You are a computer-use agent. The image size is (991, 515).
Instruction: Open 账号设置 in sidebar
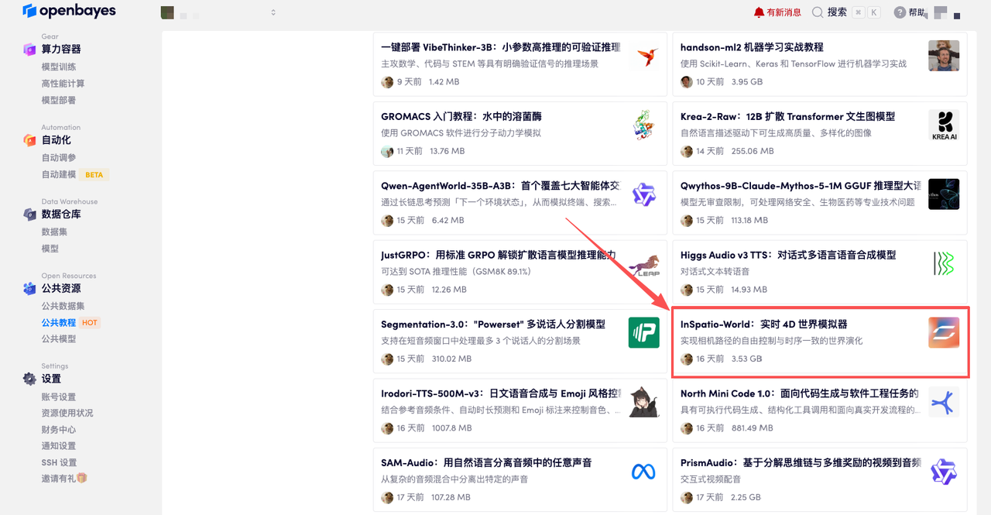pyautogui.click(x=59, y=397)
